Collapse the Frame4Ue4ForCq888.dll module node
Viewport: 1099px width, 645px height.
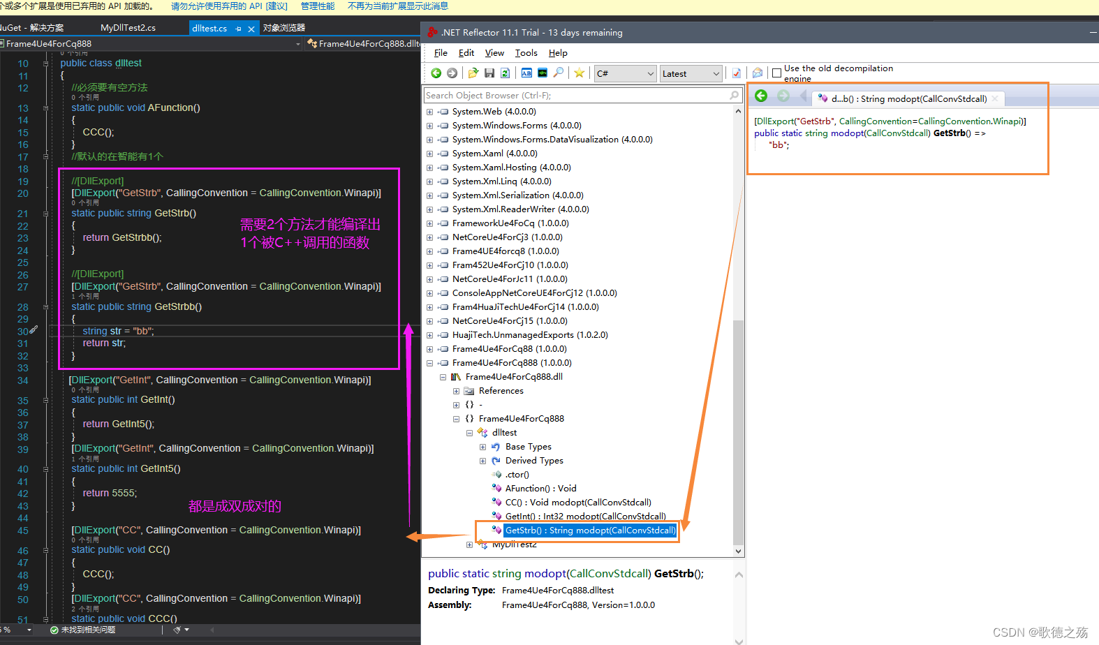coord(443,377)
